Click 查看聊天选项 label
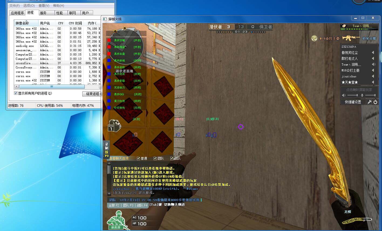 click(x=119, y=158)
